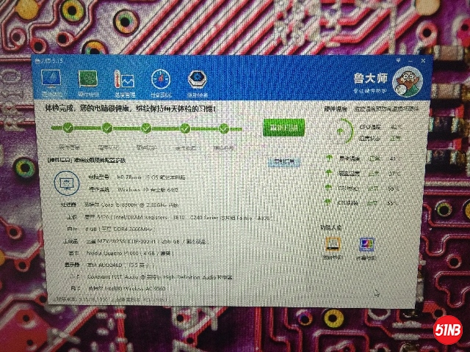
Task: Click the CPU temperature gauge umbrella icon
Action: pyautogui.click(x=341, y=131)
